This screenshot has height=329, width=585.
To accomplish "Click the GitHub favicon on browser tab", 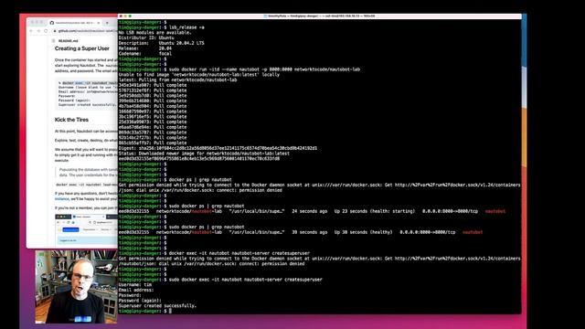I will click(x=52, y=23).
